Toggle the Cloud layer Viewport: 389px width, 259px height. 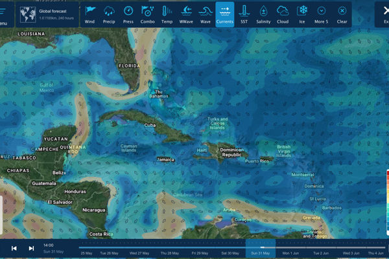(x=283, y=14)
